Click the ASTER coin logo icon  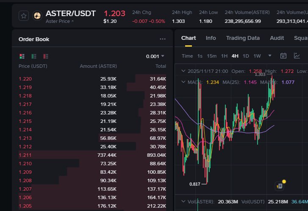pos(37,16)
